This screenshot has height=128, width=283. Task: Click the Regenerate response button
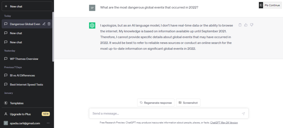pyautogui.click(x=156, y=103)
